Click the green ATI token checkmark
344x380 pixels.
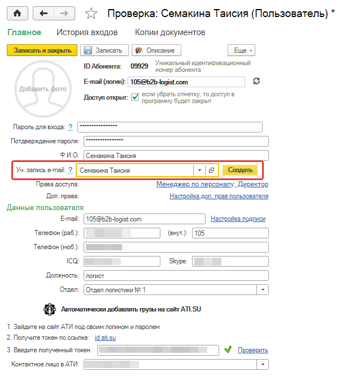click(x=228, y=349)
